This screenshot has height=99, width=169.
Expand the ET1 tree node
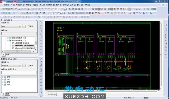8,38
